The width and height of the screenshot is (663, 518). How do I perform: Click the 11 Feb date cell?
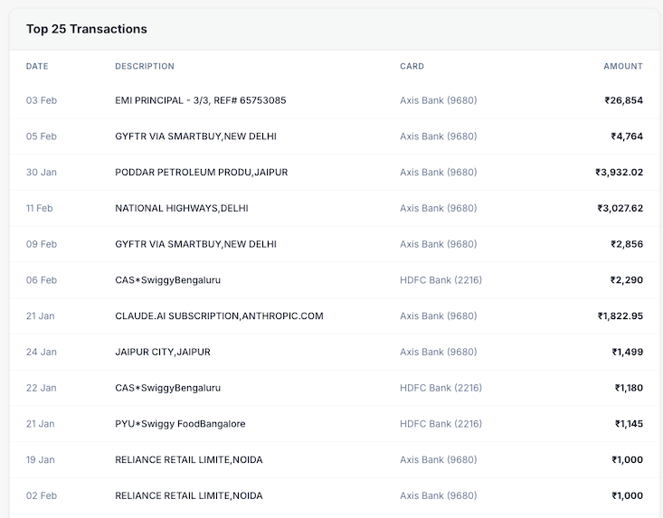[39, 208]
